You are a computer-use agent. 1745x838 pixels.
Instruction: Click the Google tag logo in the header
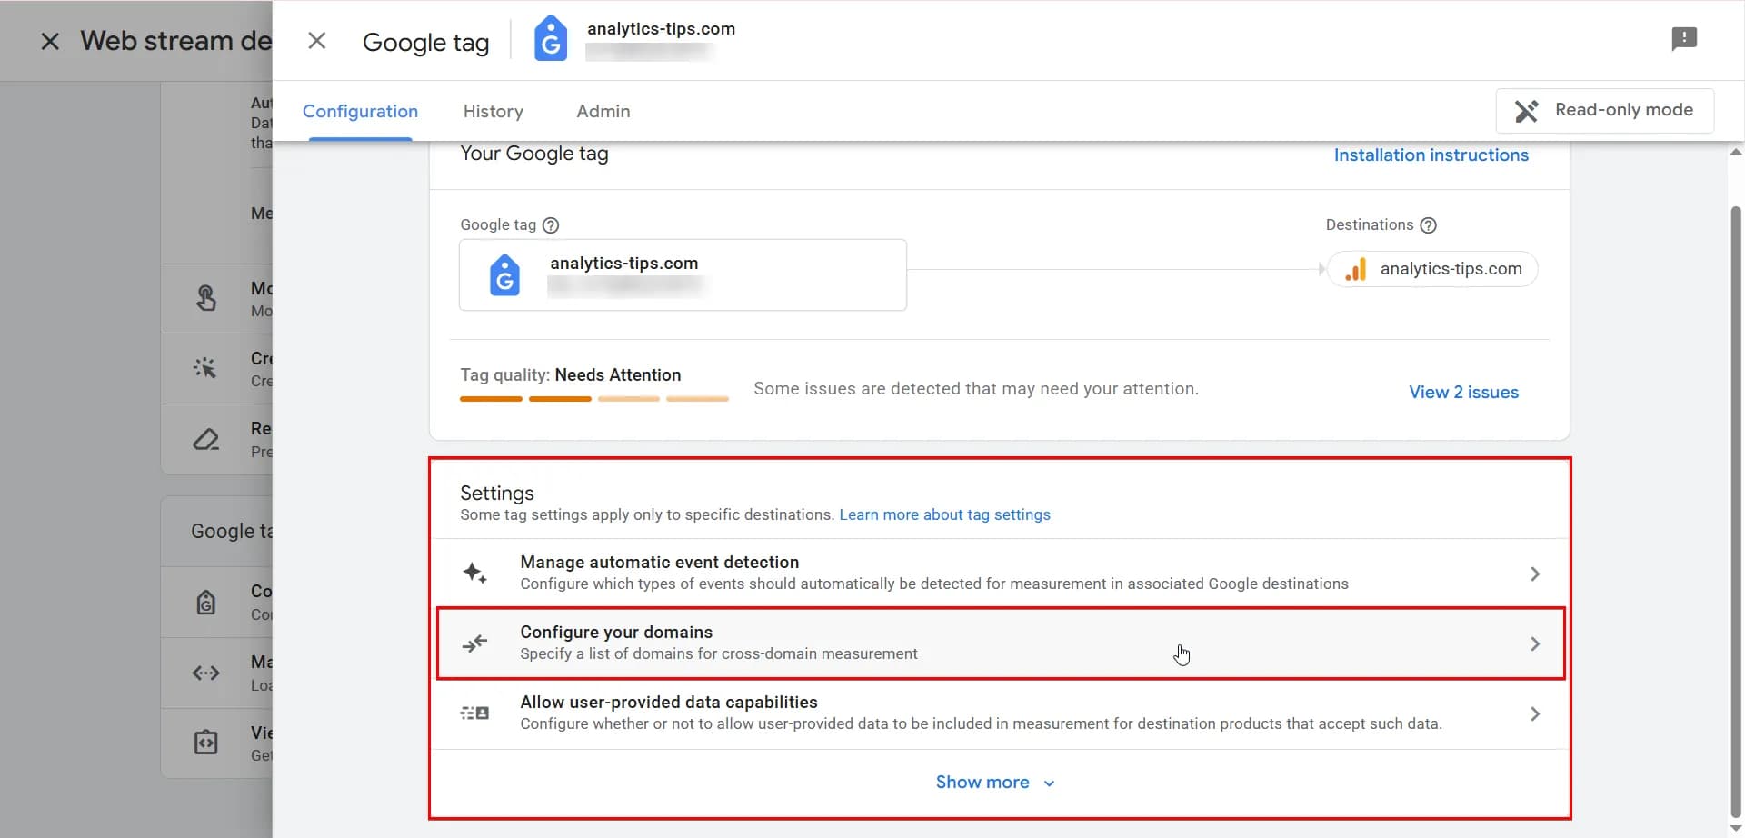(550, 38)
